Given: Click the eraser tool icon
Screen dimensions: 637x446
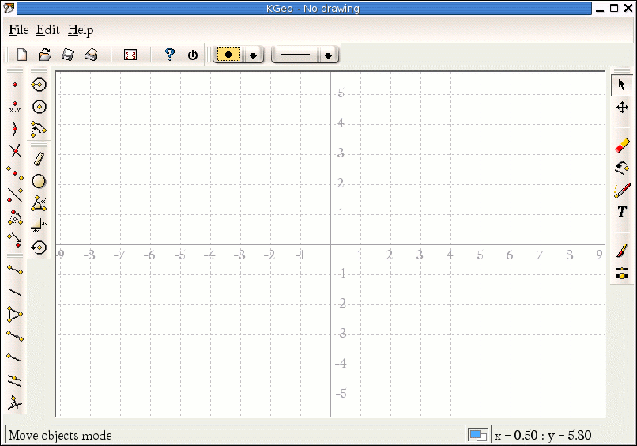Looking at the screenshot, I should pos(622,146).
